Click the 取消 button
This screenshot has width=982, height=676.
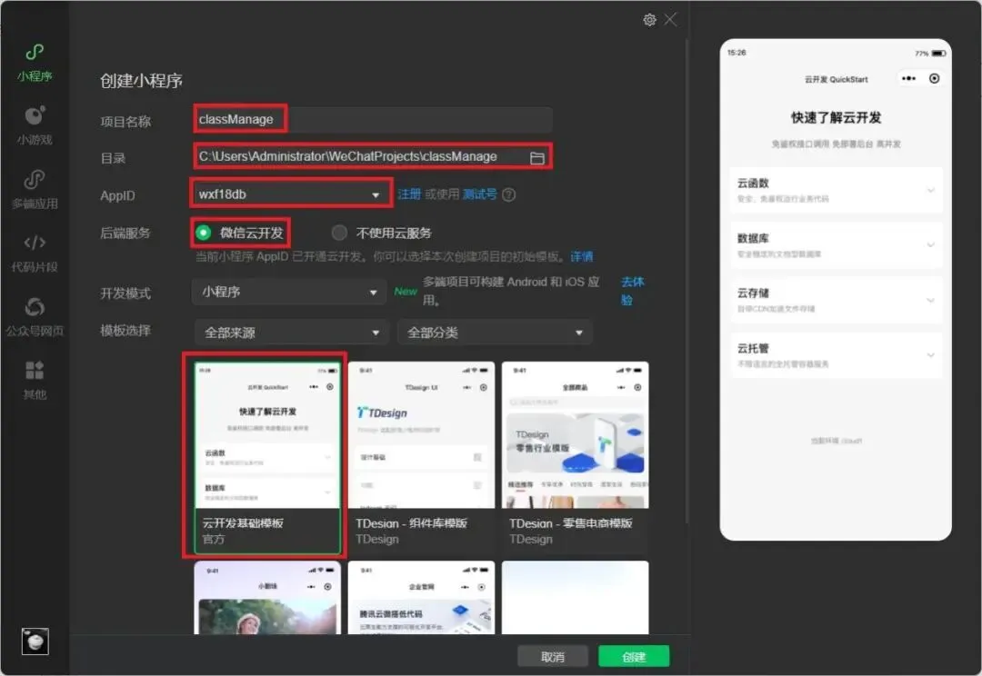[553, 657]
